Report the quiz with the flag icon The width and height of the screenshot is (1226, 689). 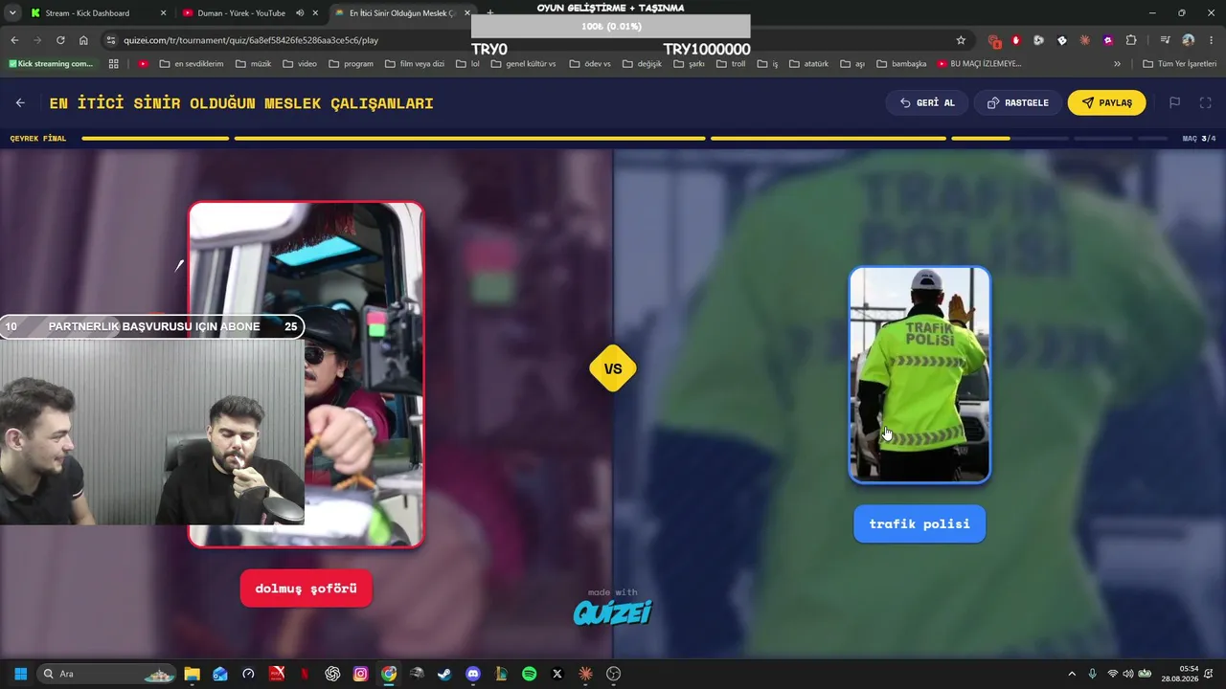coord(1174,102)
